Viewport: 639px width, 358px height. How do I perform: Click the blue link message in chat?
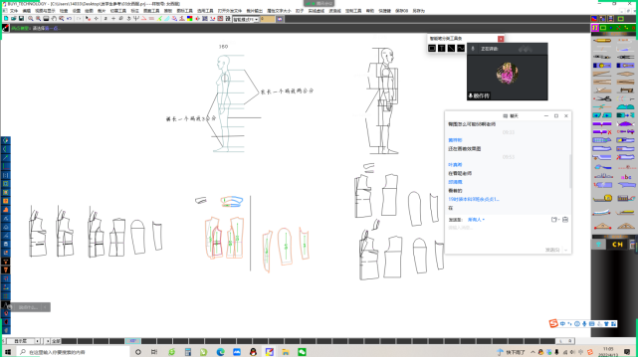point(474,200)
